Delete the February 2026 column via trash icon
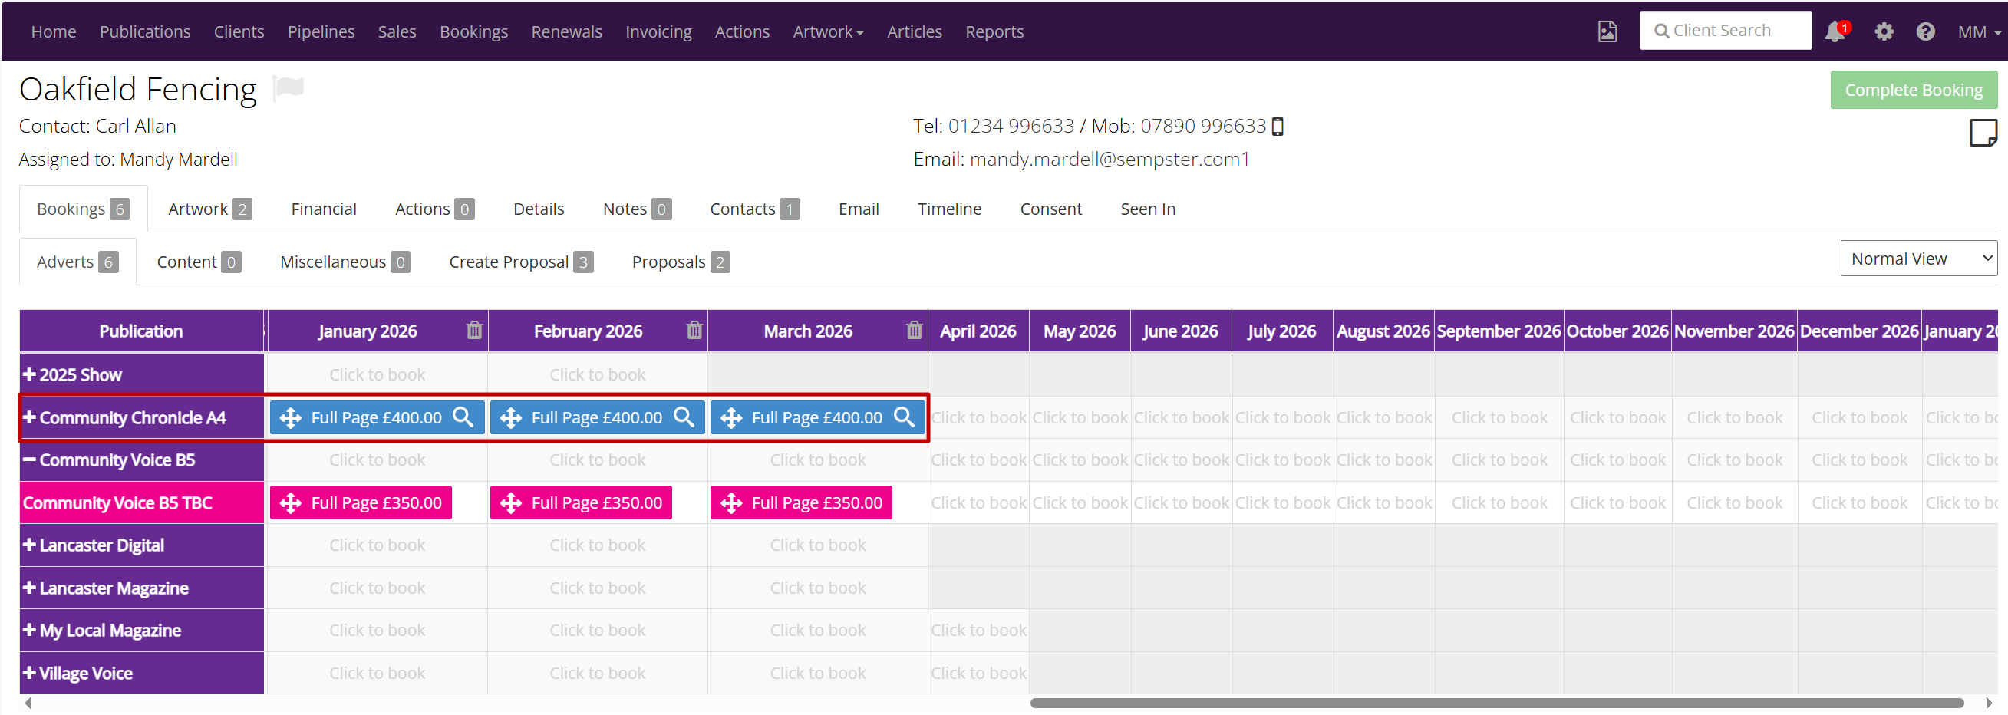 (694, 331)
